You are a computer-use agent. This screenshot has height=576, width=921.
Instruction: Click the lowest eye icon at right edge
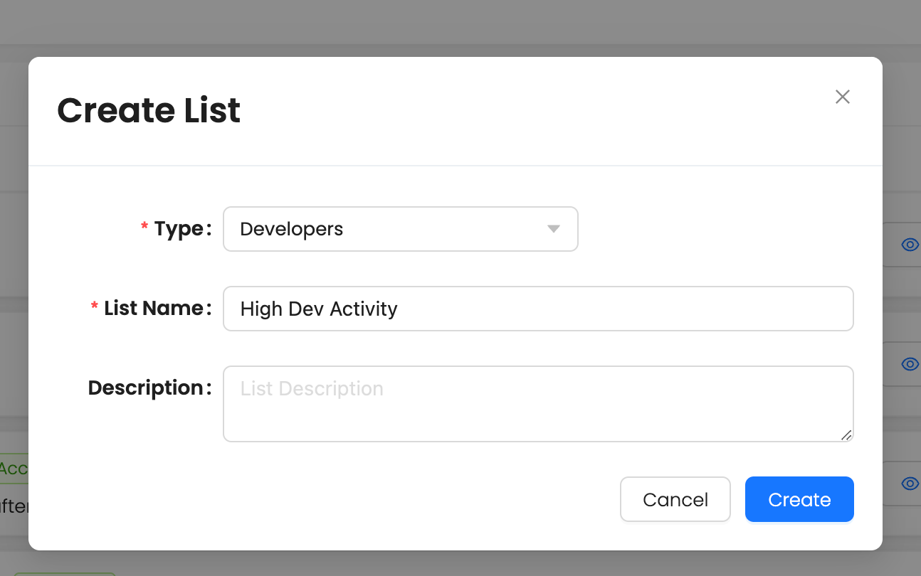point(910,484)
